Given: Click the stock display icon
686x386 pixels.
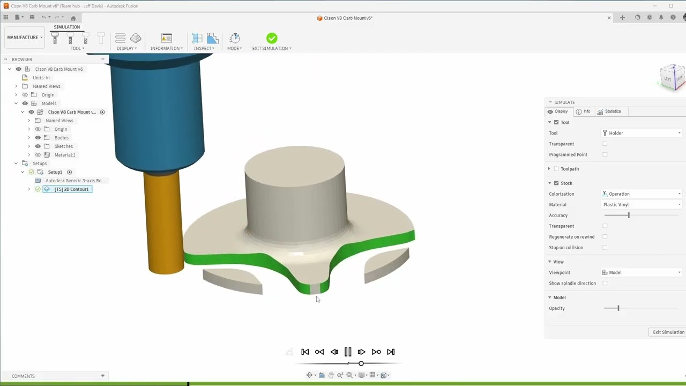Looking at the screenshot, I should [136, 38].
